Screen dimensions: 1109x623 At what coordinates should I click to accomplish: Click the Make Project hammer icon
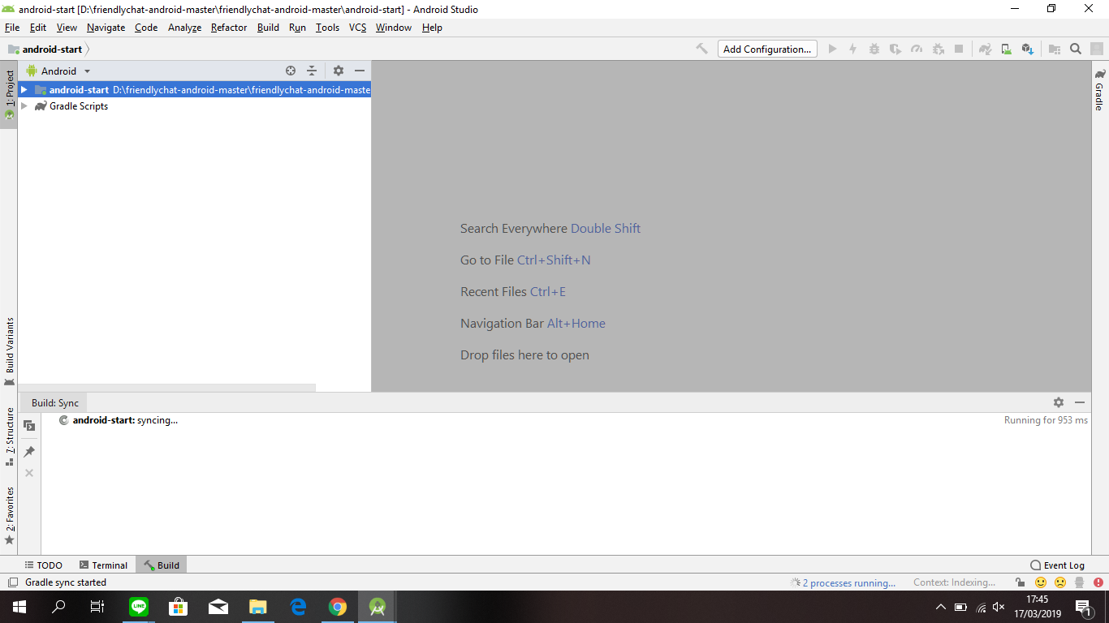702,49
